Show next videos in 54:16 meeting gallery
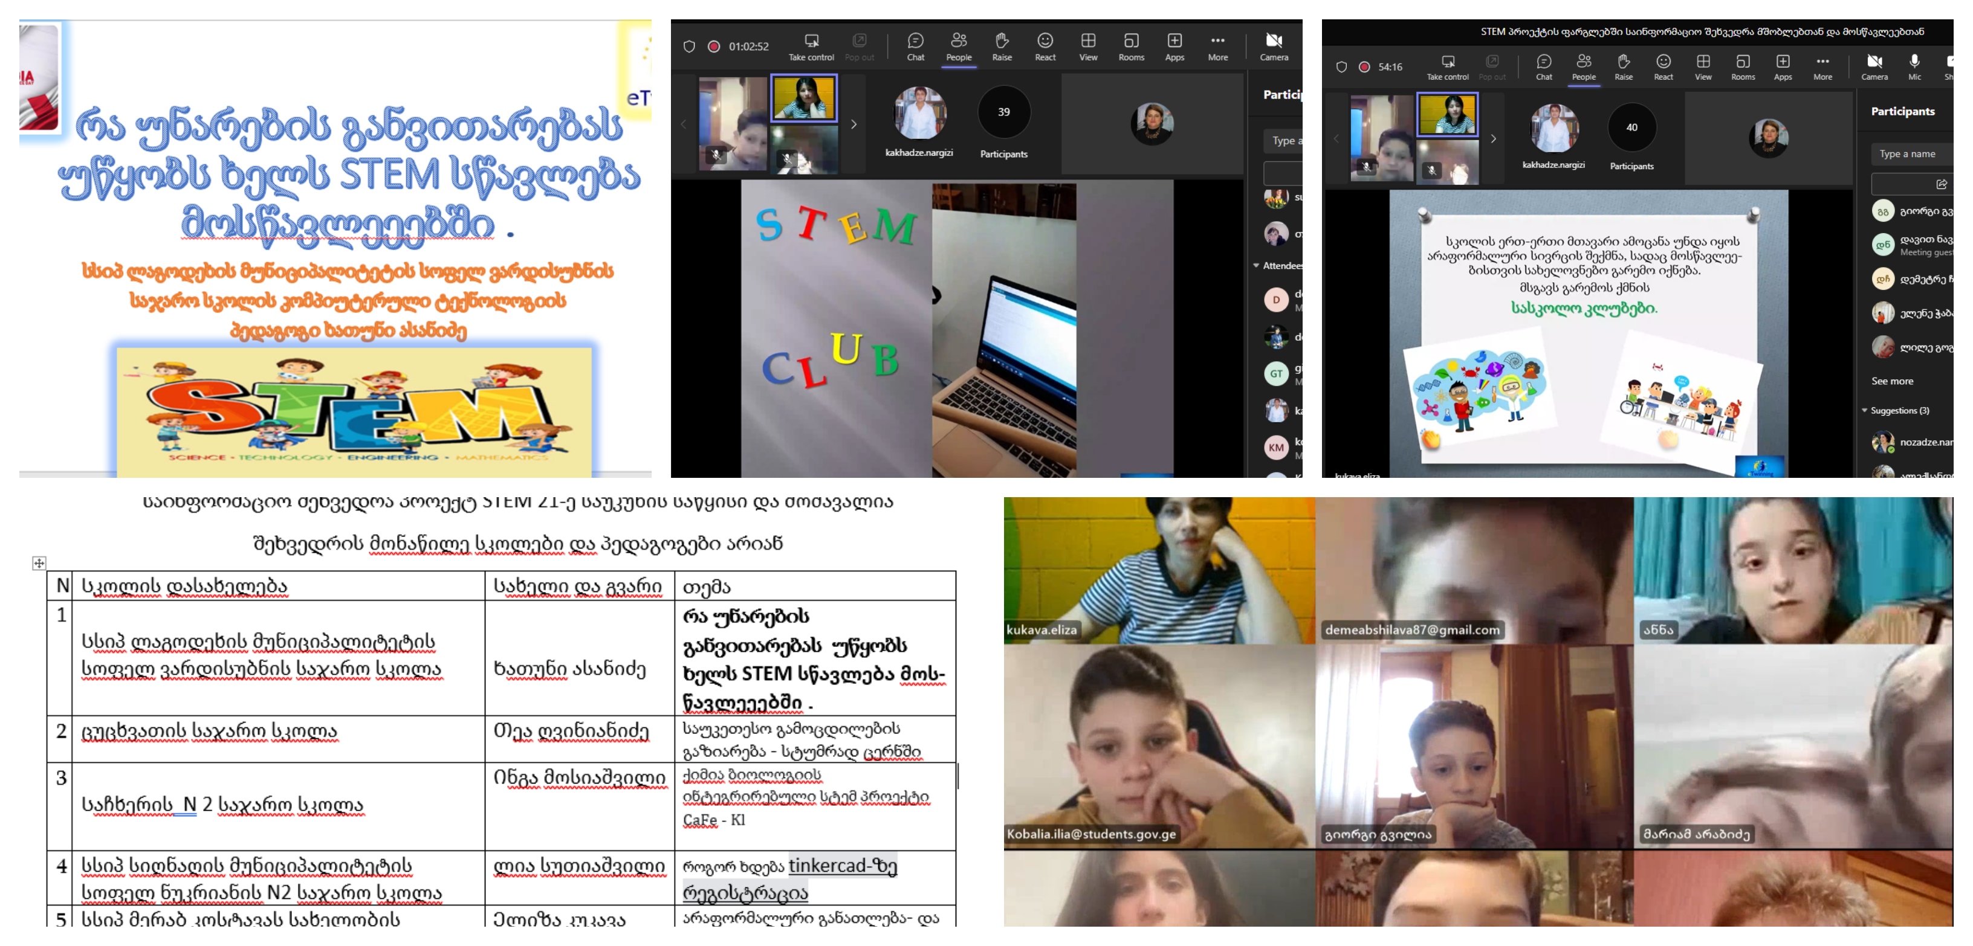The width and height of the screenshot is (1973, 946). 1493,138
